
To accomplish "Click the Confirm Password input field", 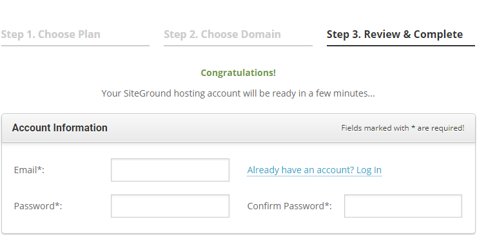I will click(403, 206).
